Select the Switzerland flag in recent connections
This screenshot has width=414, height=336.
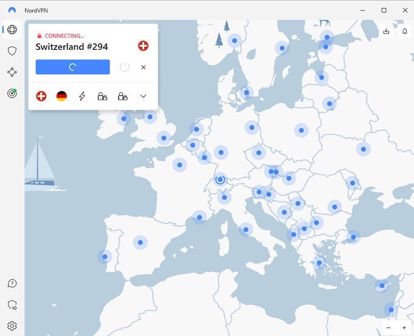click(41, 96)
